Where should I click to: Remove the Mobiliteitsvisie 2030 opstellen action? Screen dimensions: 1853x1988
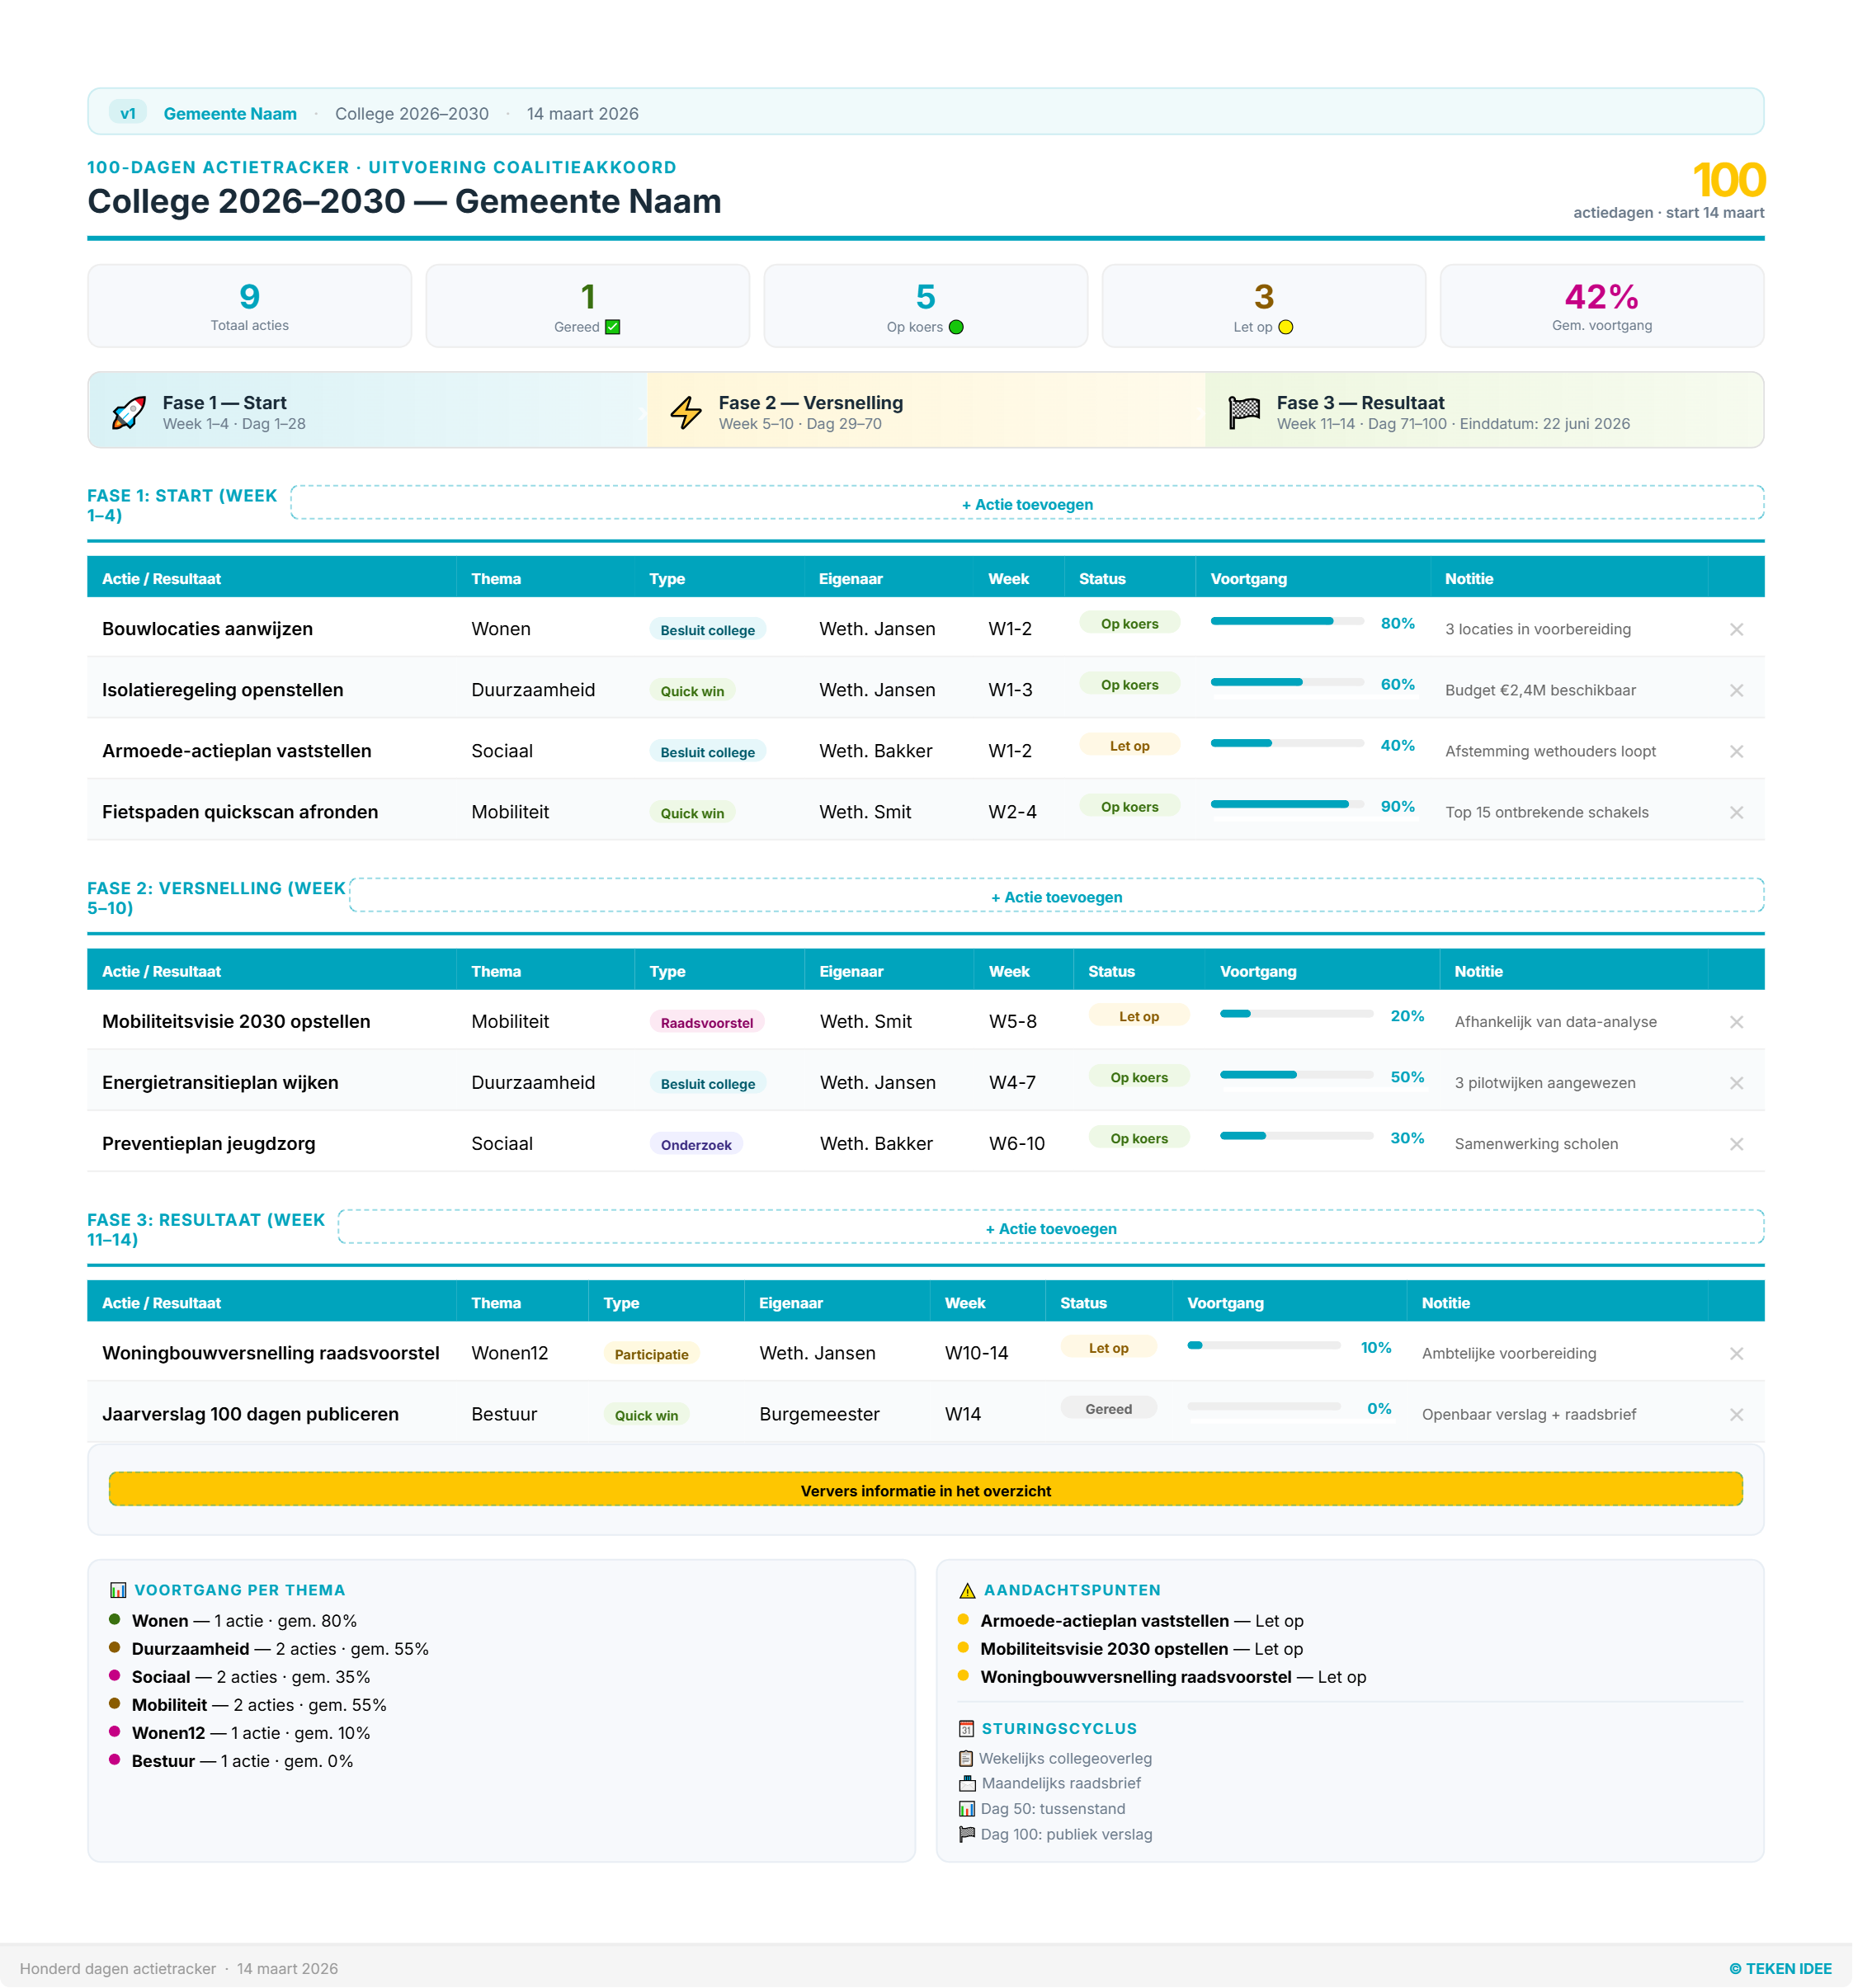click(x=1736, y=1022)
